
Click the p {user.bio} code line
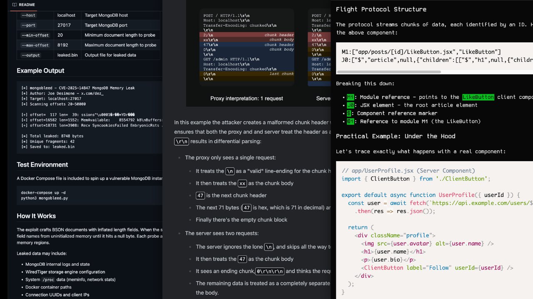click(x=389, y=260)
